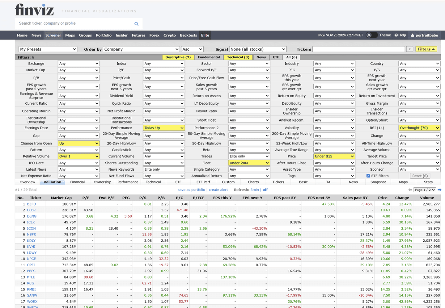The height and width of the screenshot is (308, 445).
Task: Click the tickers go arrow button
Action: pos(410,49)
